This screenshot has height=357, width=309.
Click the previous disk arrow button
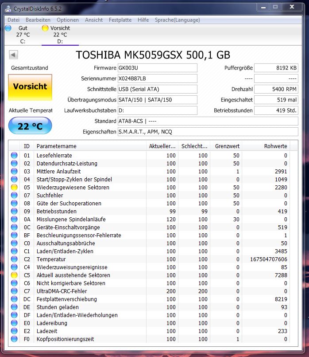point(13,55)
